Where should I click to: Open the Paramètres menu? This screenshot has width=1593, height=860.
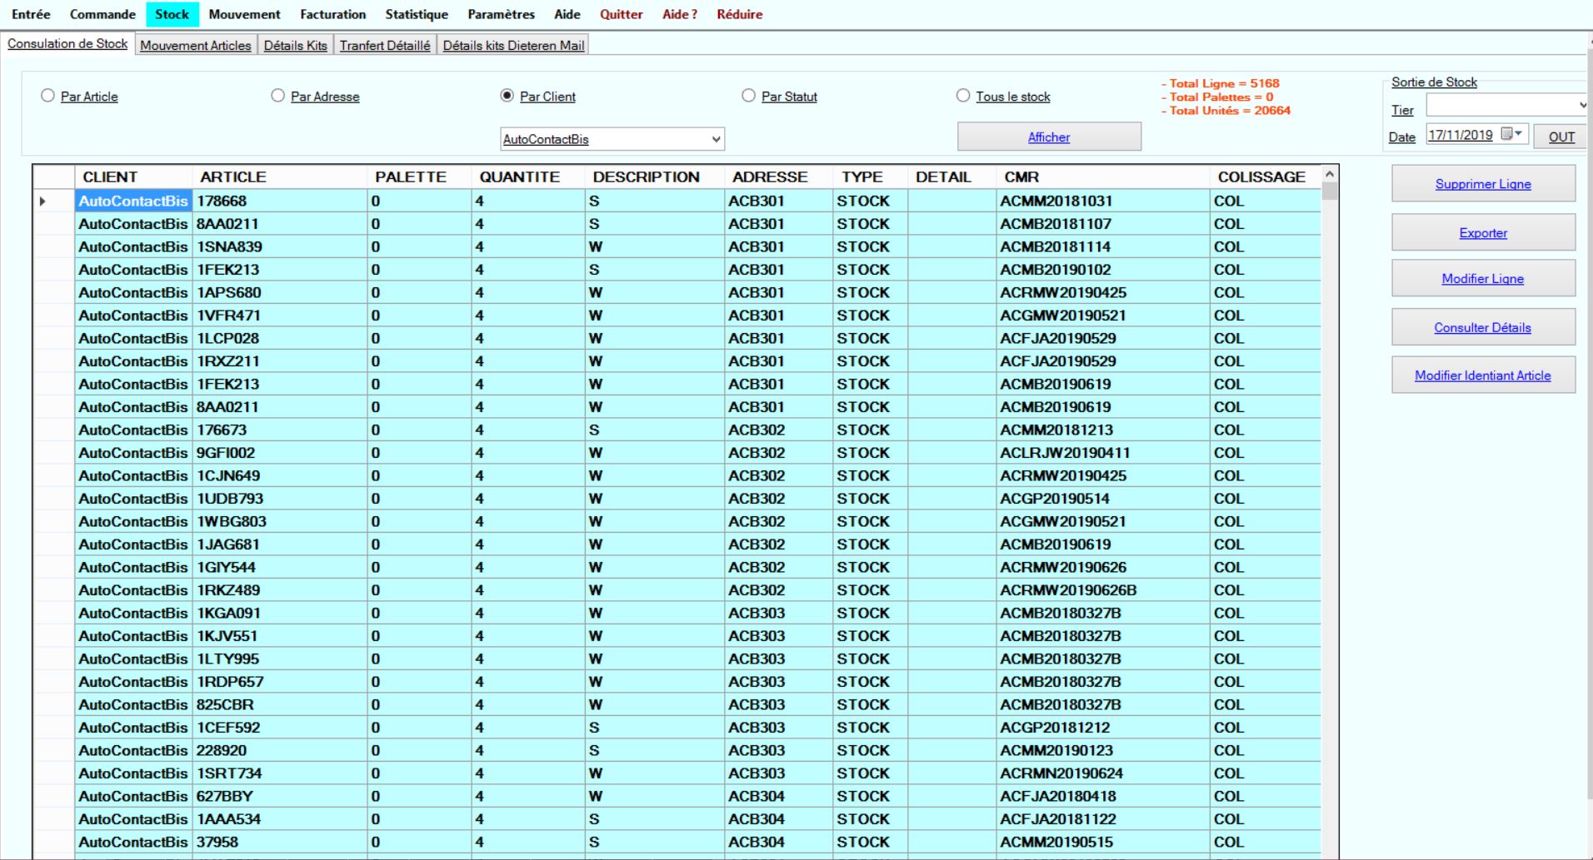[501, 14]
